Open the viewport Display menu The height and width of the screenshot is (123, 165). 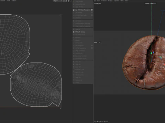[110, 1]
